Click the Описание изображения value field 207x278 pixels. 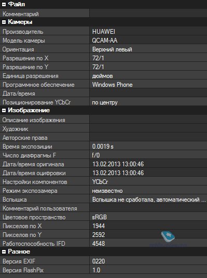(x=148, y=120)
